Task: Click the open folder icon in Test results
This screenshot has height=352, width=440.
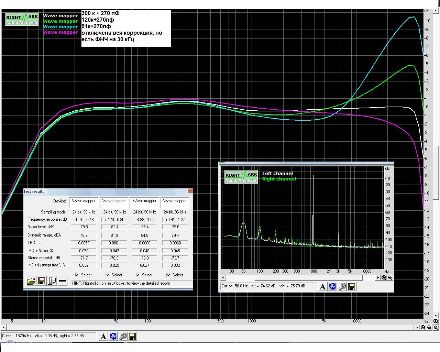Action: 31,282
